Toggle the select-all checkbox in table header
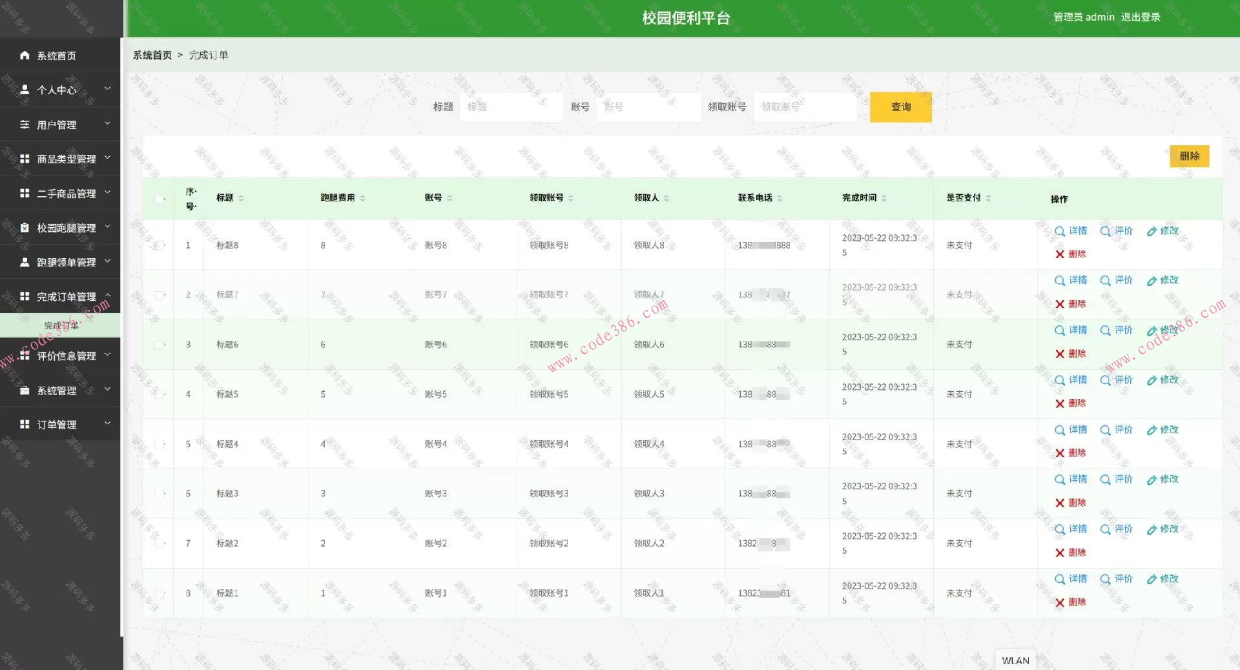This screenshot has width=1240, height=670. pyautogui.click(x=159, y=199)
